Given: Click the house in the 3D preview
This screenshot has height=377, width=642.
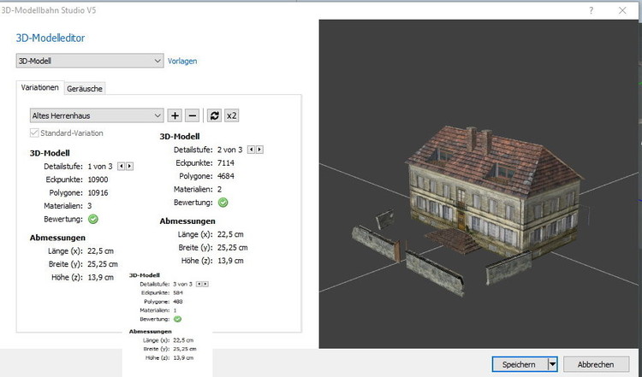Looking at the screenshot, I should pos(493,190).
